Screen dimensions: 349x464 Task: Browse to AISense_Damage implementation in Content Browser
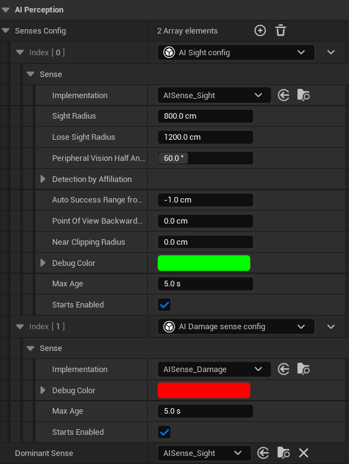coord(303,369)
